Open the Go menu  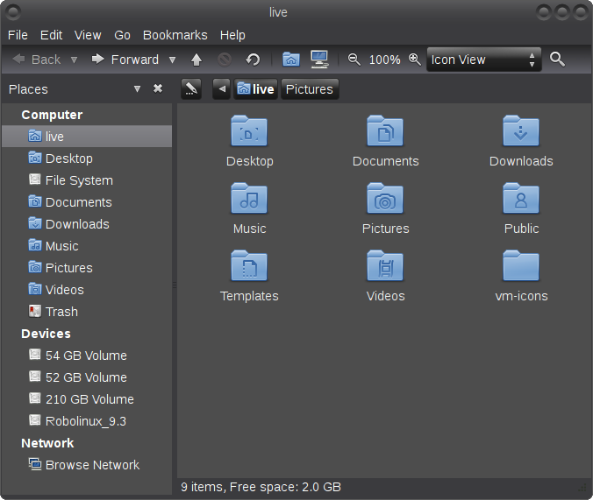click(x=122, y=35)
